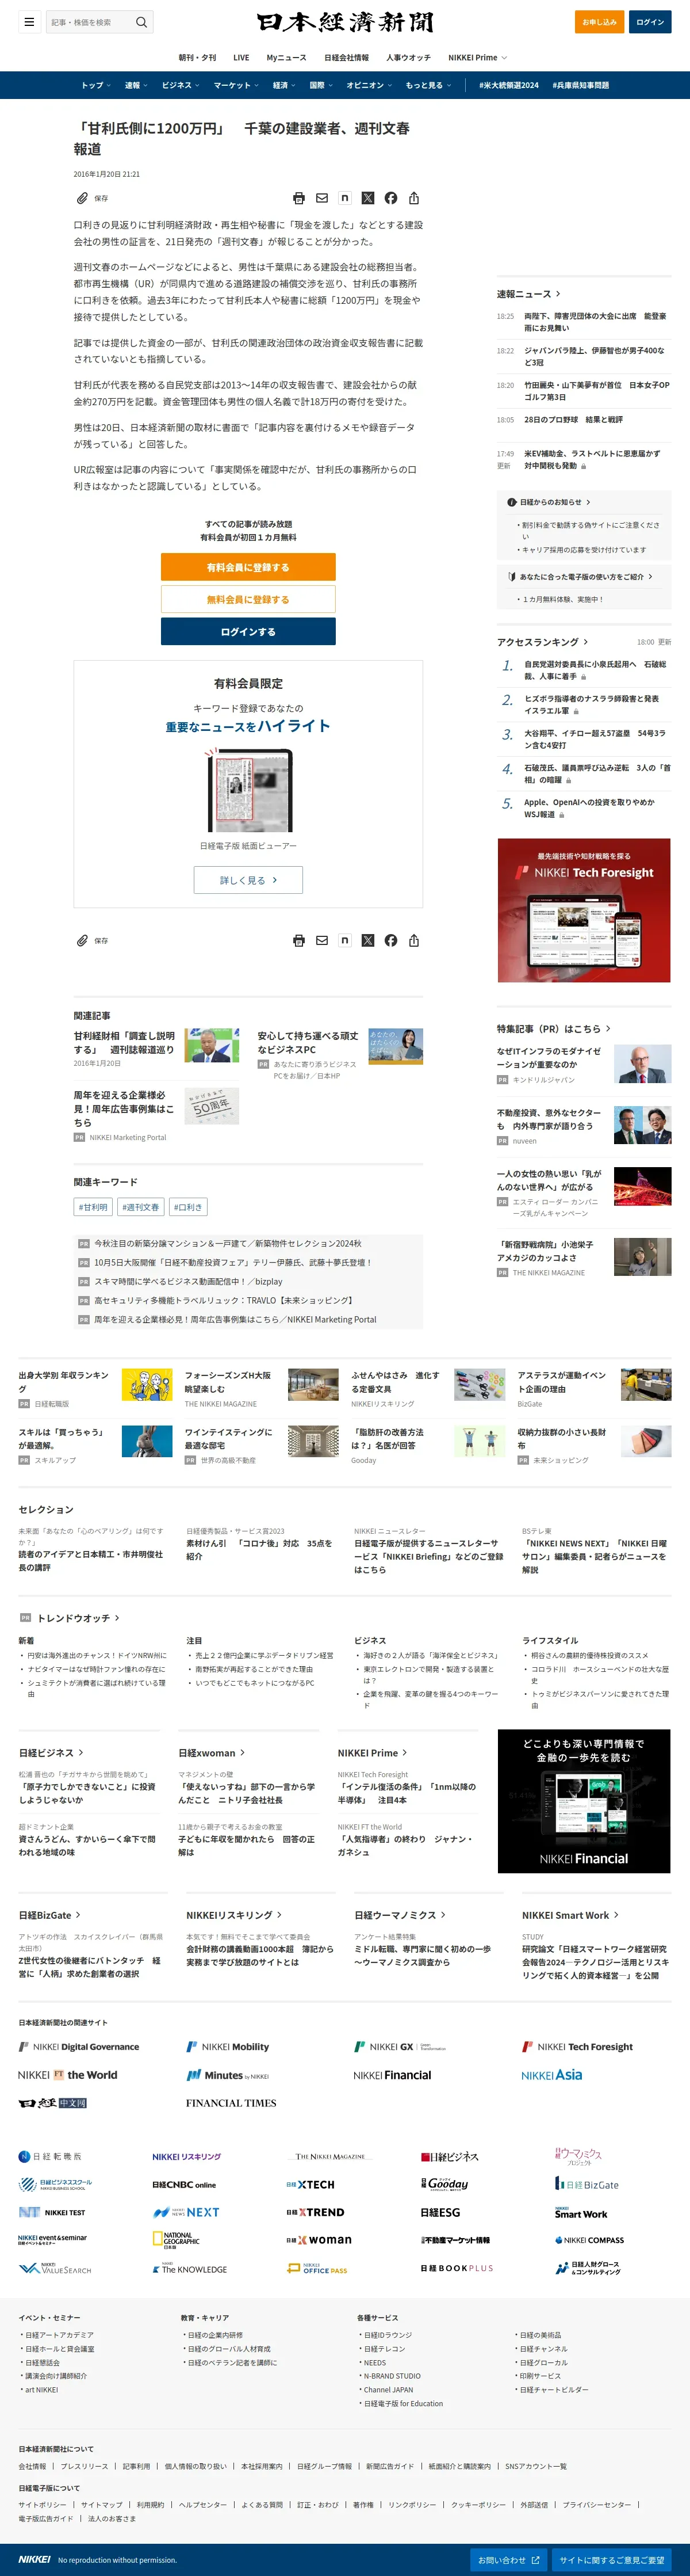The image size is (690, 2576).
Task: Open FINANCIAL TIMES logo link
Action: (x=231, y=2102)
